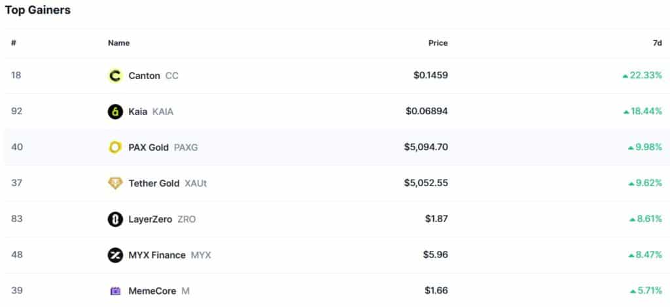This screenshot has width=670, height=307.
Task: Click Canton's 22.33% weekly gain value
Action: (645, 76)
